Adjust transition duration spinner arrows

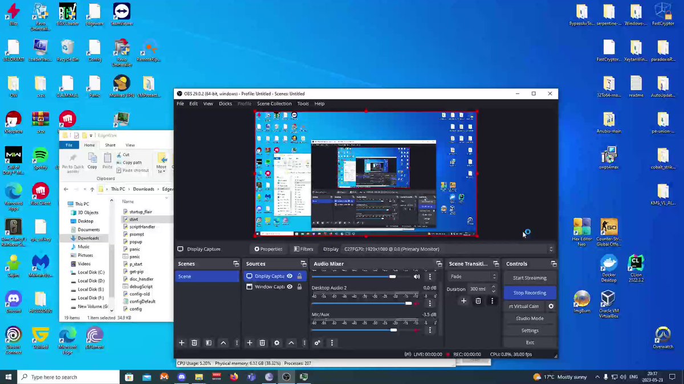(x=494, y=289)
